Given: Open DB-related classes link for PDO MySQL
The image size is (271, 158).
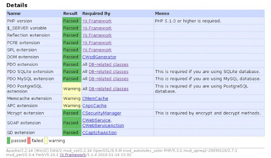Looking at the screenshot, I should (108, 79).
